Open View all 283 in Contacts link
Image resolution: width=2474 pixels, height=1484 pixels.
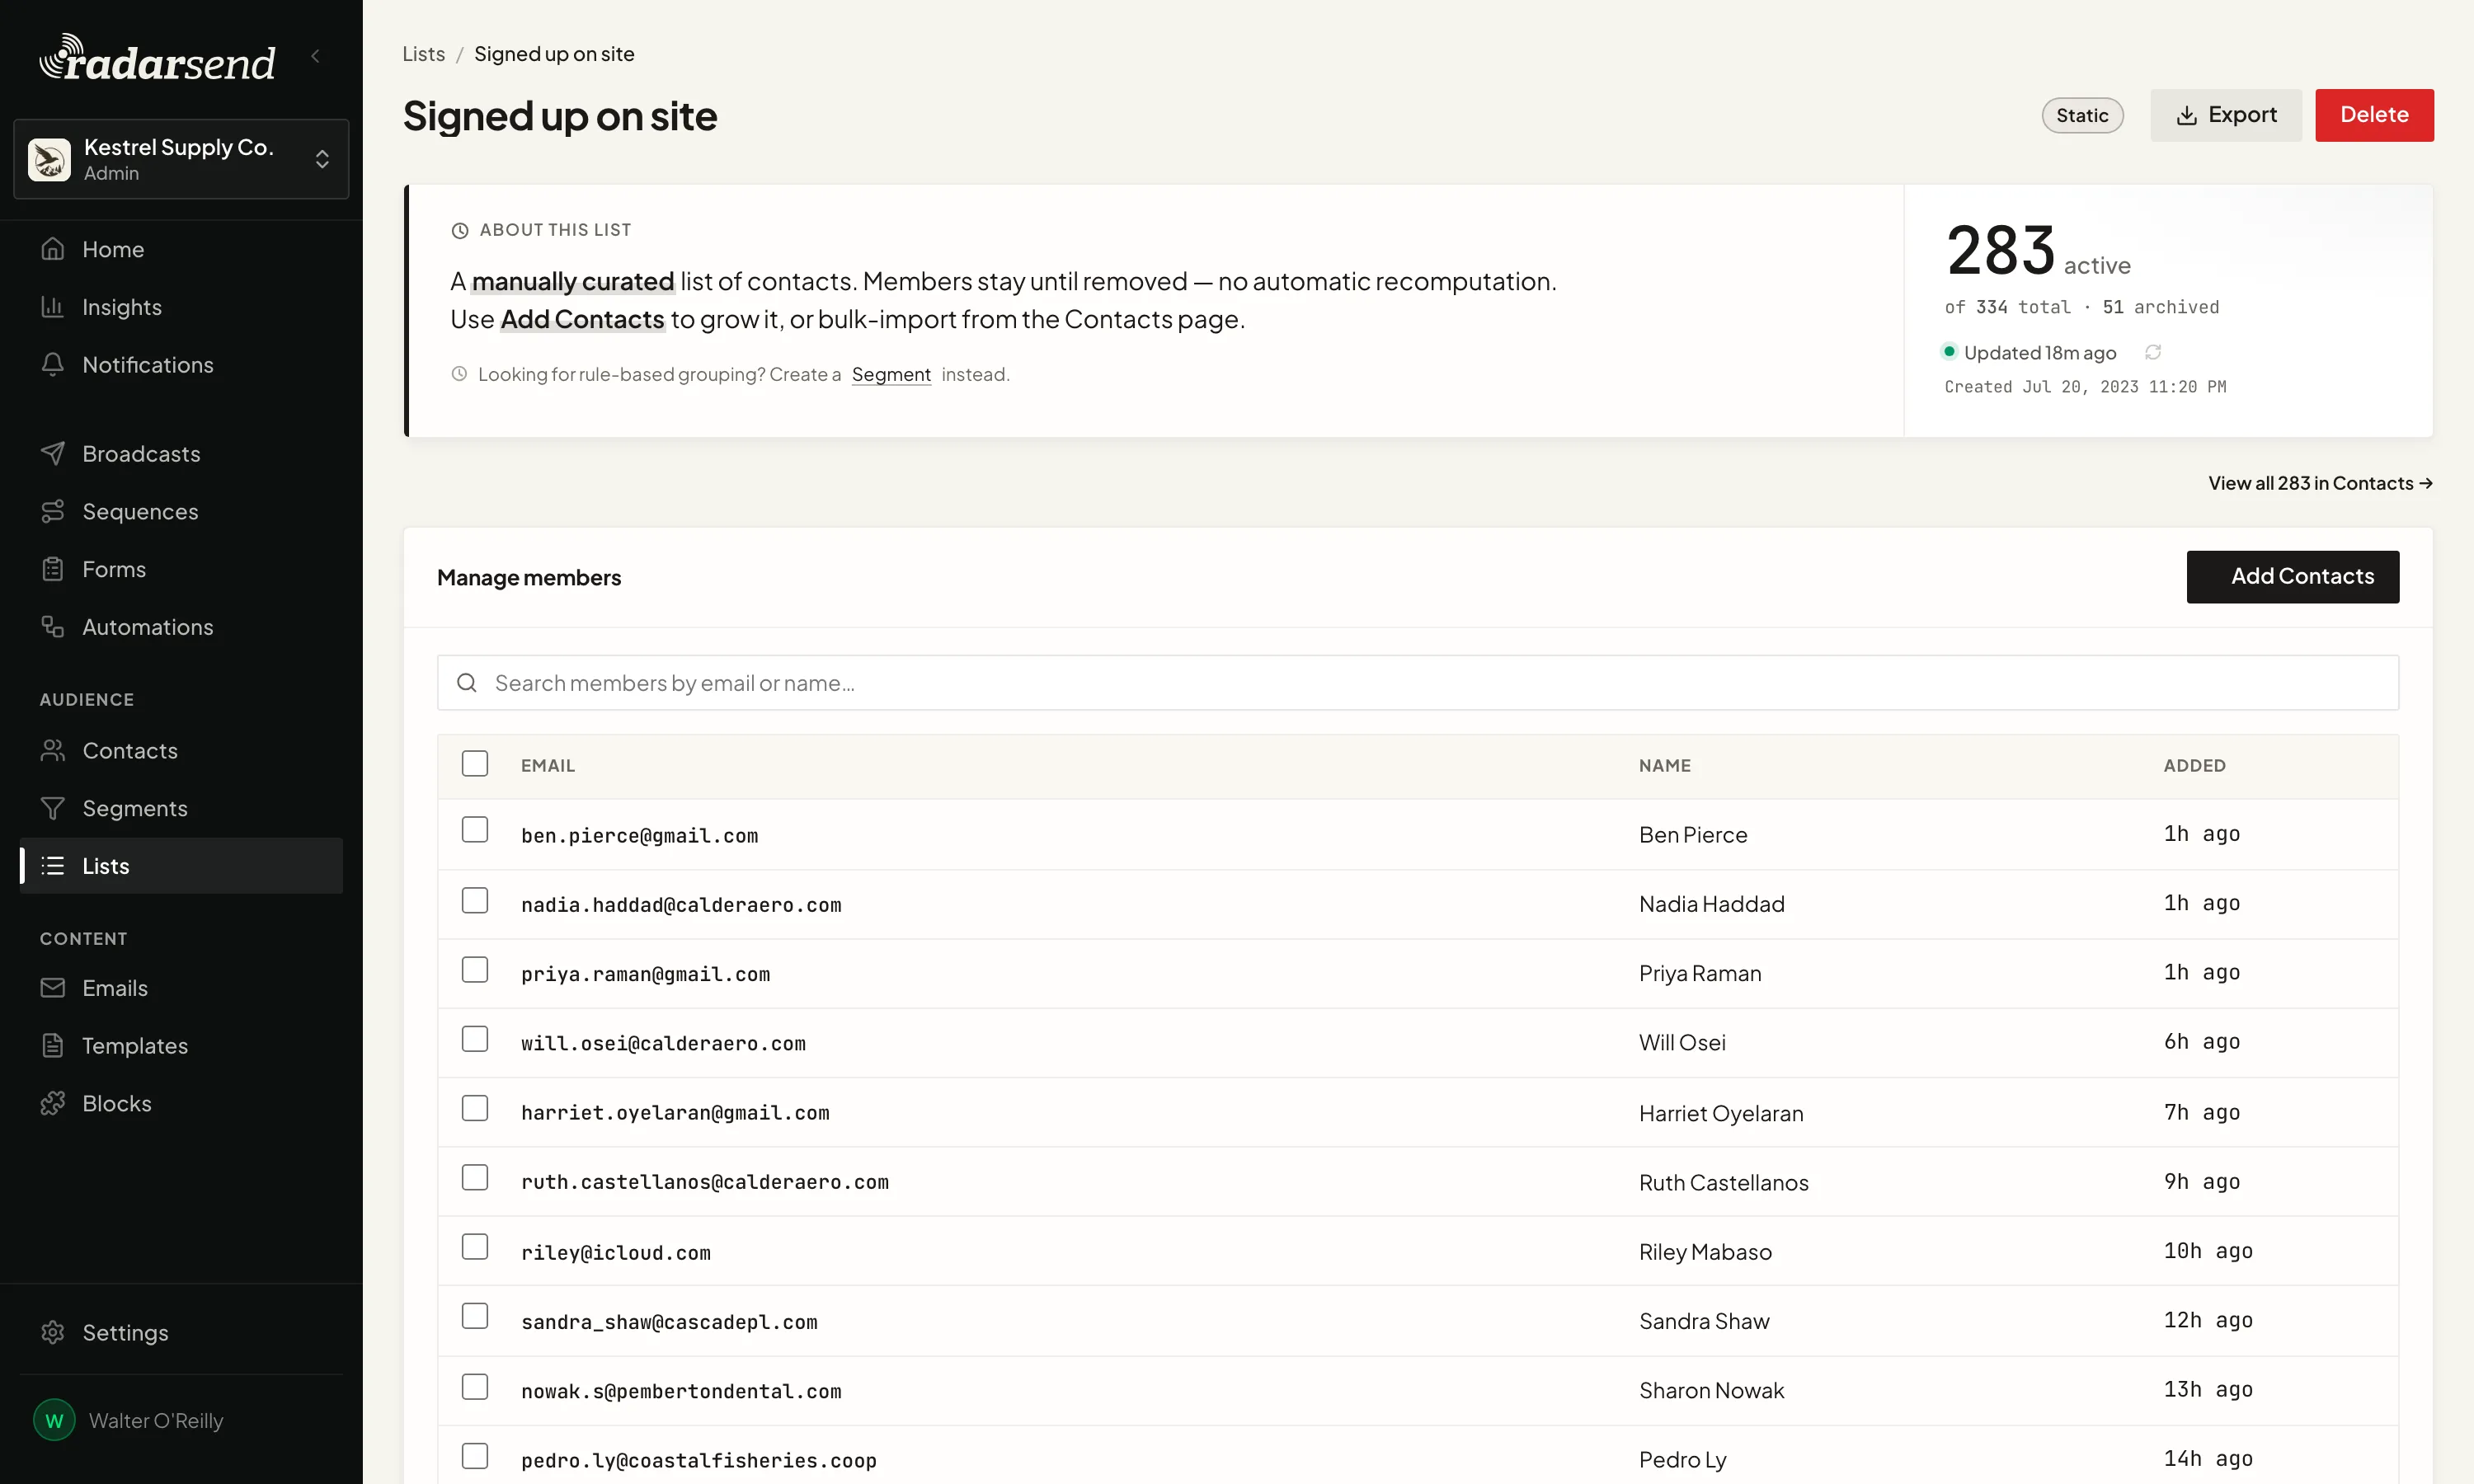(2320, 483)
